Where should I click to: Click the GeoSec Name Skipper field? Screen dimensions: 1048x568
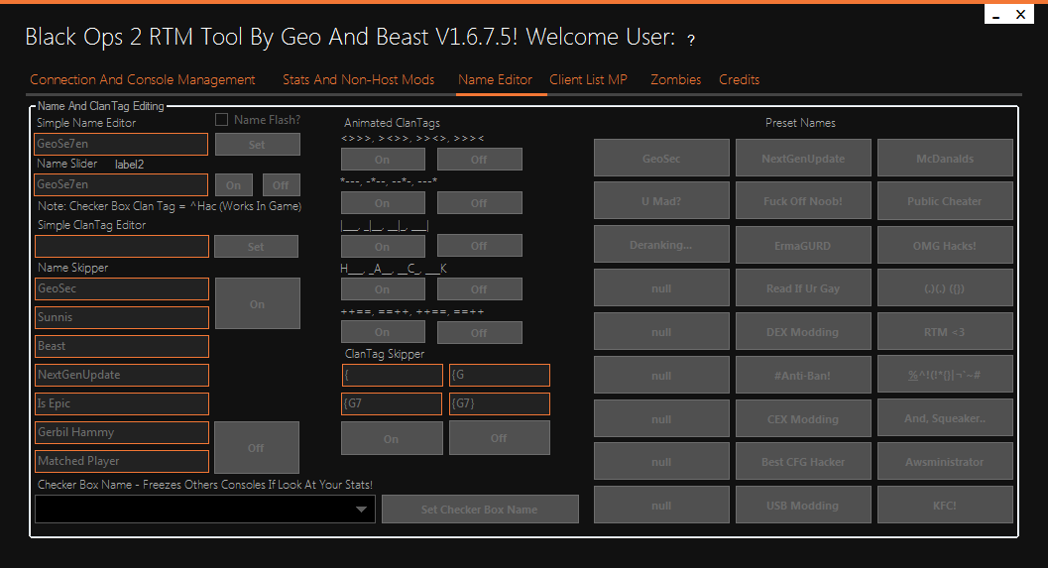[122, 288]
